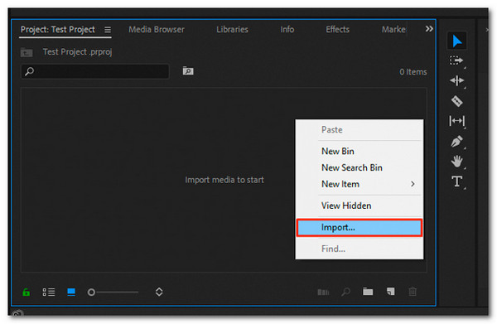Open the Project panel hamburger menu
Viewport: 497px width, 324px height.
[108, 30]
